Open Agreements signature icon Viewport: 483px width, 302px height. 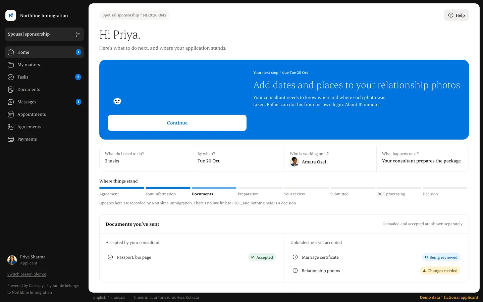coord(11,127)
